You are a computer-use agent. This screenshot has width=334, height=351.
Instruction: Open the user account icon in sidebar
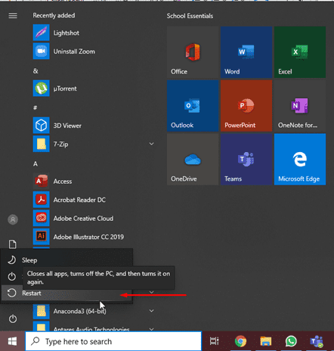pos(13,219)
